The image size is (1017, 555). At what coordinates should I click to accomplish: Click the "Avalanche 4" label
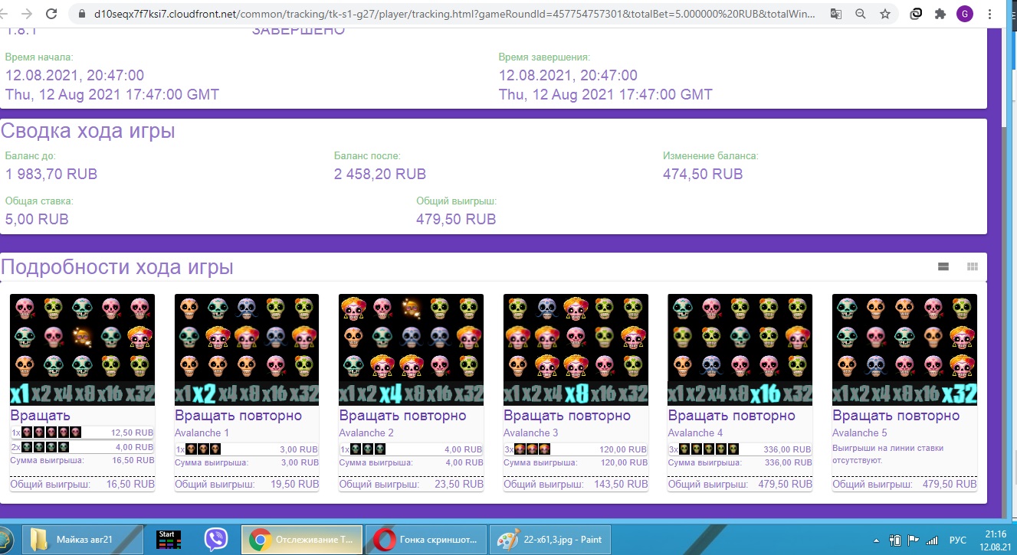pos(694,433)
